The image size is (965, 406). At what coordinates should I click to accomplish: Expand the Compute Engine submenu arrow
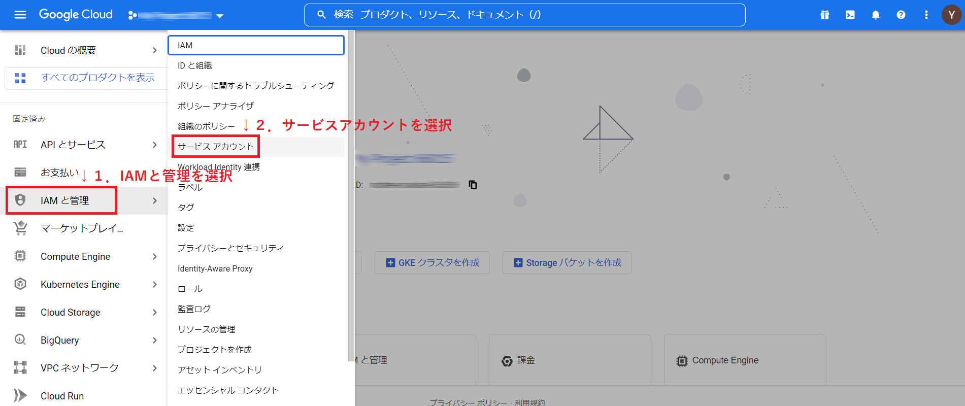click(155, 256)
